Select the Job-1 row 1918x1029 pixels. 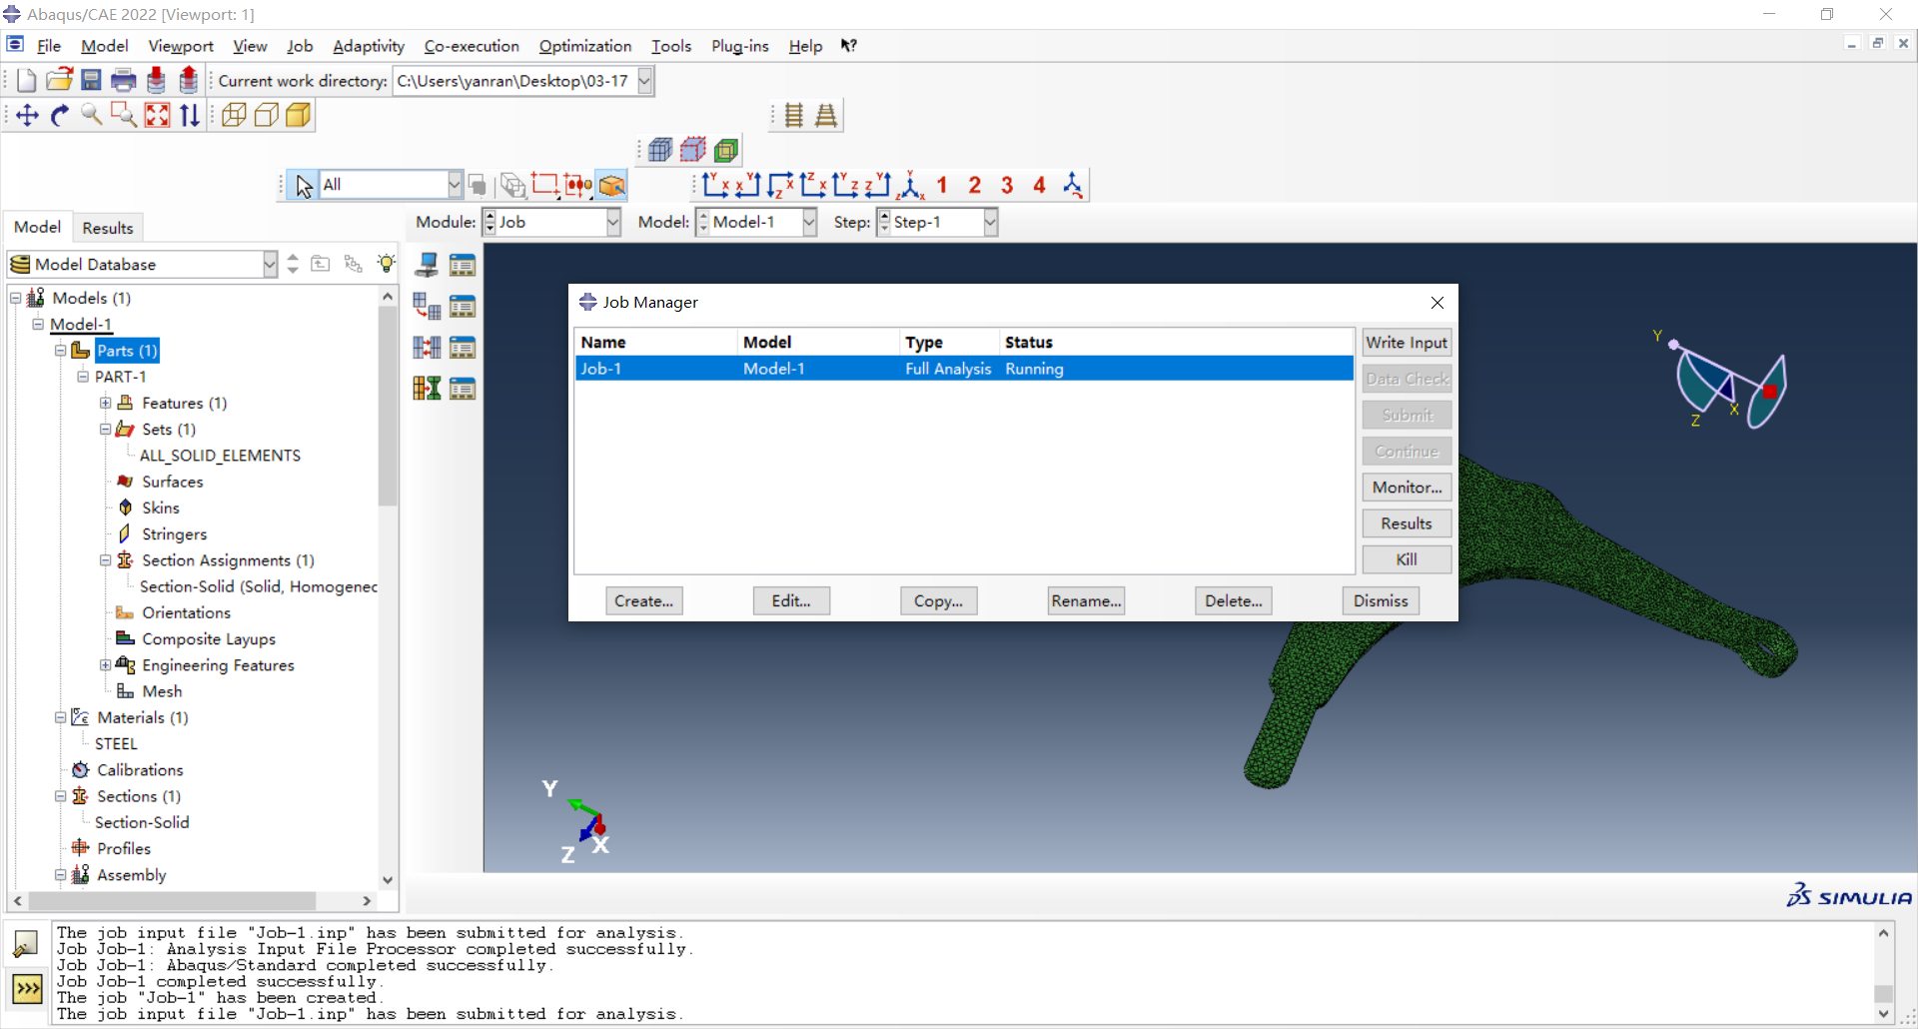[x=964, y=369]
